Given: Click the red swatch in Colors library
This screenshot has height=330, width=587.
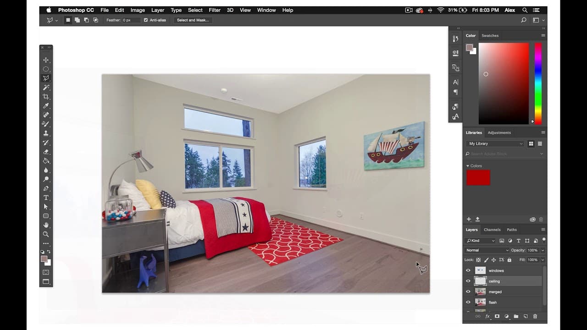Looking at the screenshot, I should tap(478, 177).
